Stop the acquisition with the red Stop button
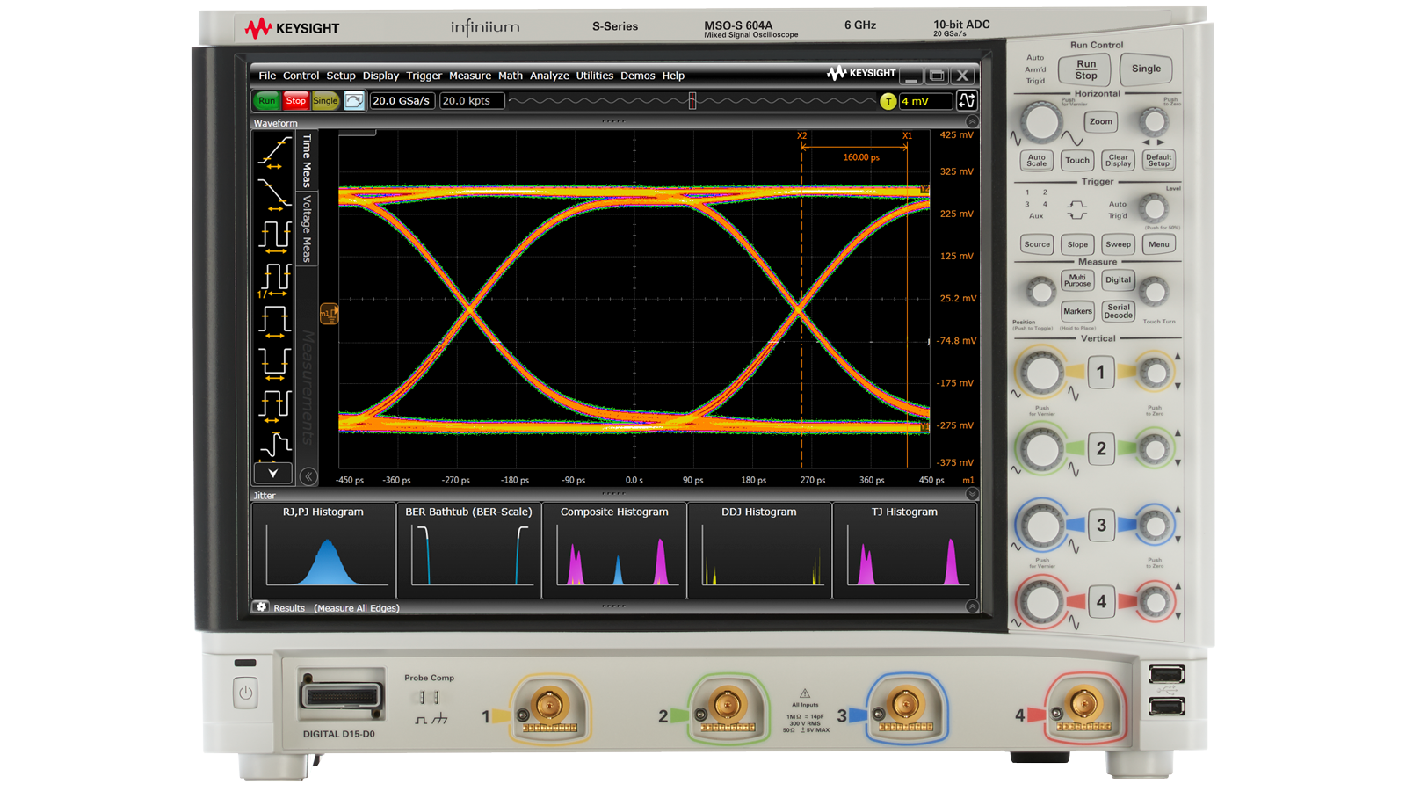The height and width of the screenshot is (791, 1406). (x=296, y=101)
